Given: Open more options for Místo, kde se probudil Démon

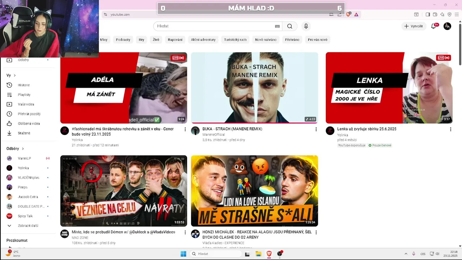Looking at the screenshot, I should point(185,233).
